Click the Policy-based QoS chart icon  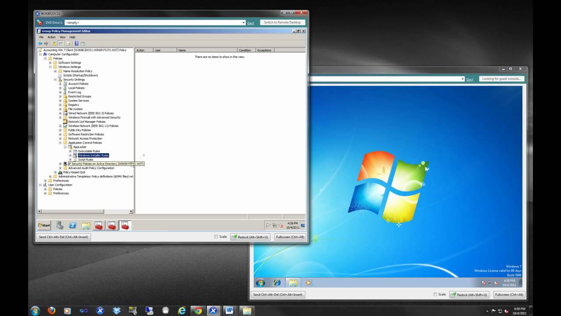tap(60, 172)
